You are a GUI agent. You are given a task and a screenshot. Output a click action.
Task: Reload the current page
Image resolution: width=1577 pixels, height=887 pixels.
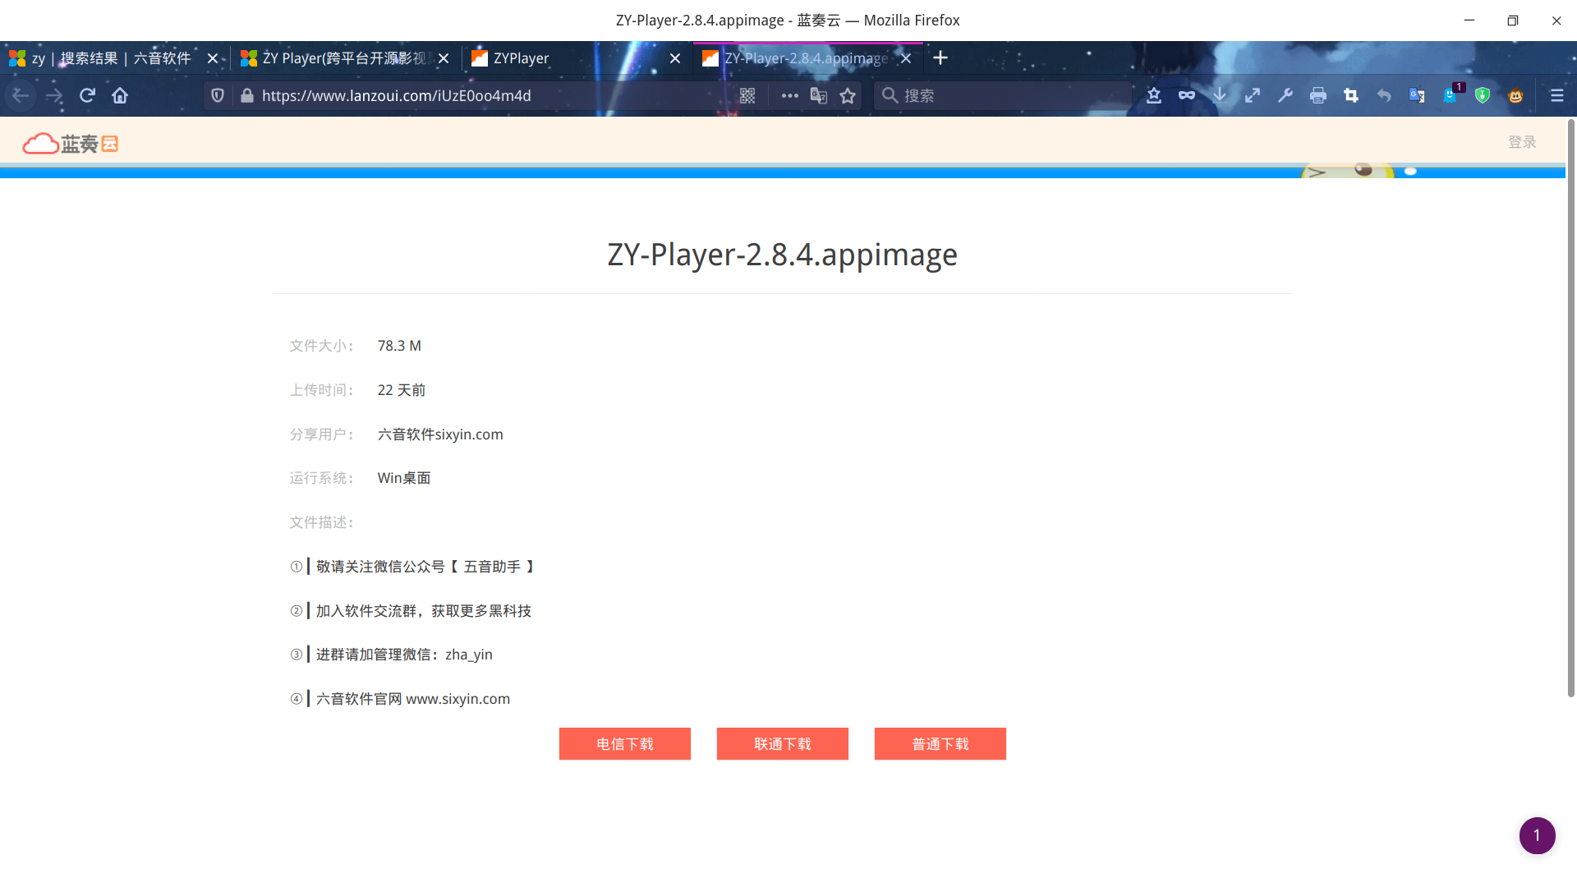(87, 96)
